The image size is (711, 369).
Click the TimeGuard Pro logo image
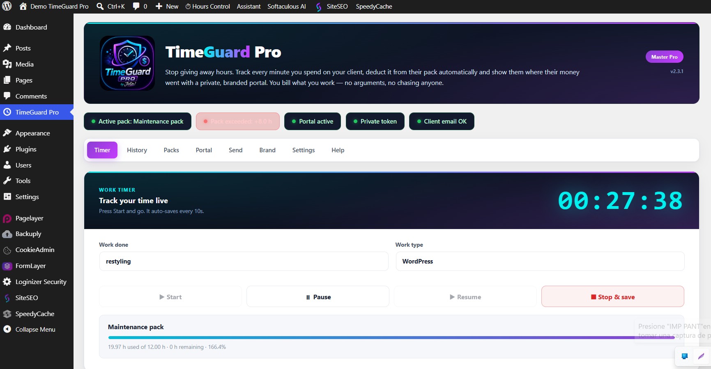pos(127,63)
